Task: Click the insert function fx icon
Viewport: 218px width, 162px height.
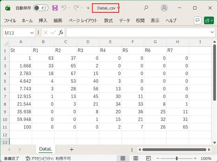Action: tap(61, 32)
